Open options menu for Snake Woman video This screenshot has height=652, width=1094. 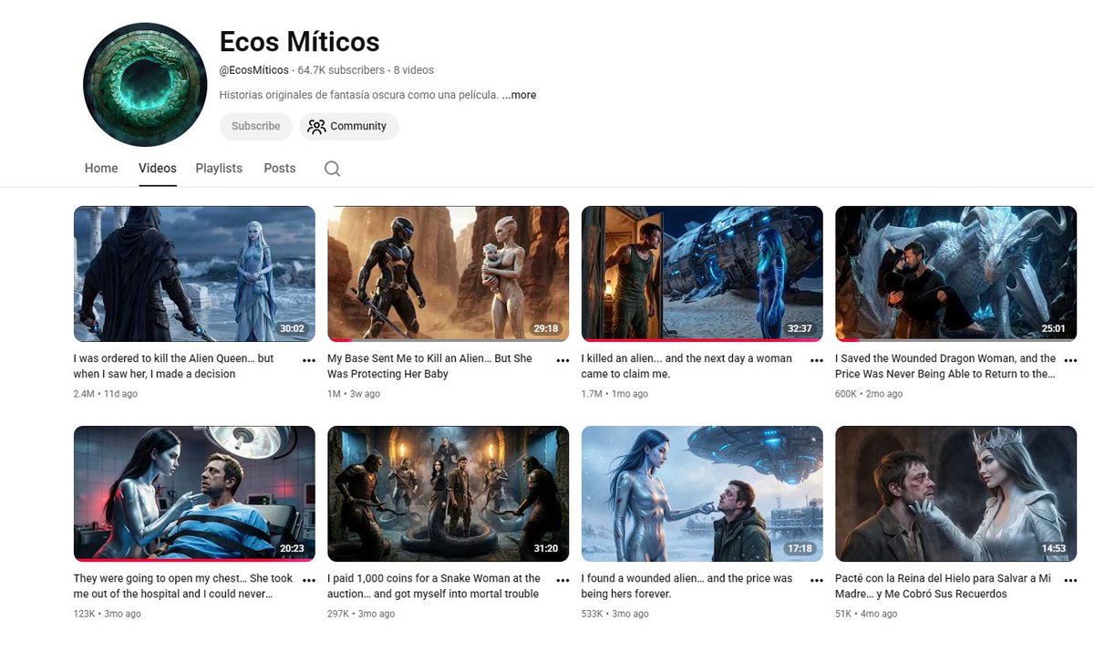coord(562,580)
